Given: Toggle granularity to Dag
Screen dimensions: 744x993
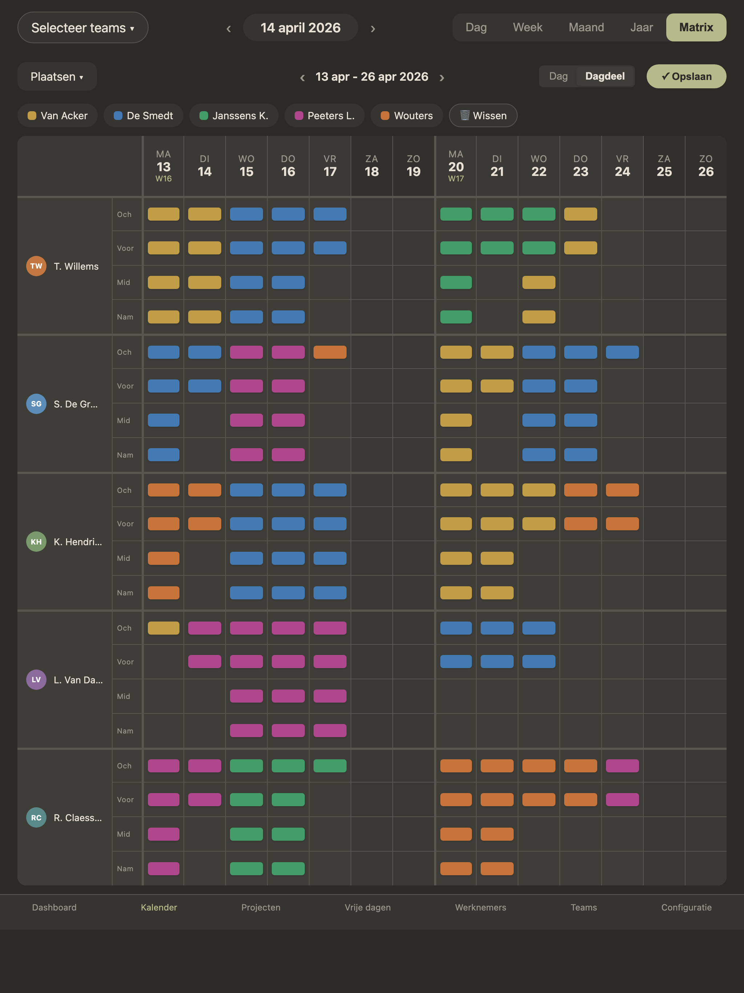Looking at the screenshot, I should point(558,76).
